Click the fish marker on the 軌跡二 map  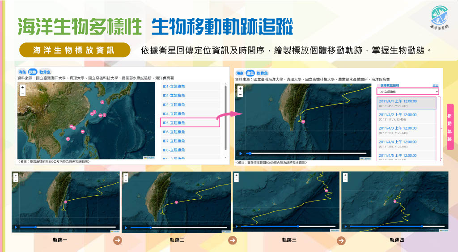pos(176,202)
